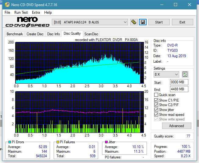Click the Nero CD-DVD Speed logo

[x=27, y=22]
